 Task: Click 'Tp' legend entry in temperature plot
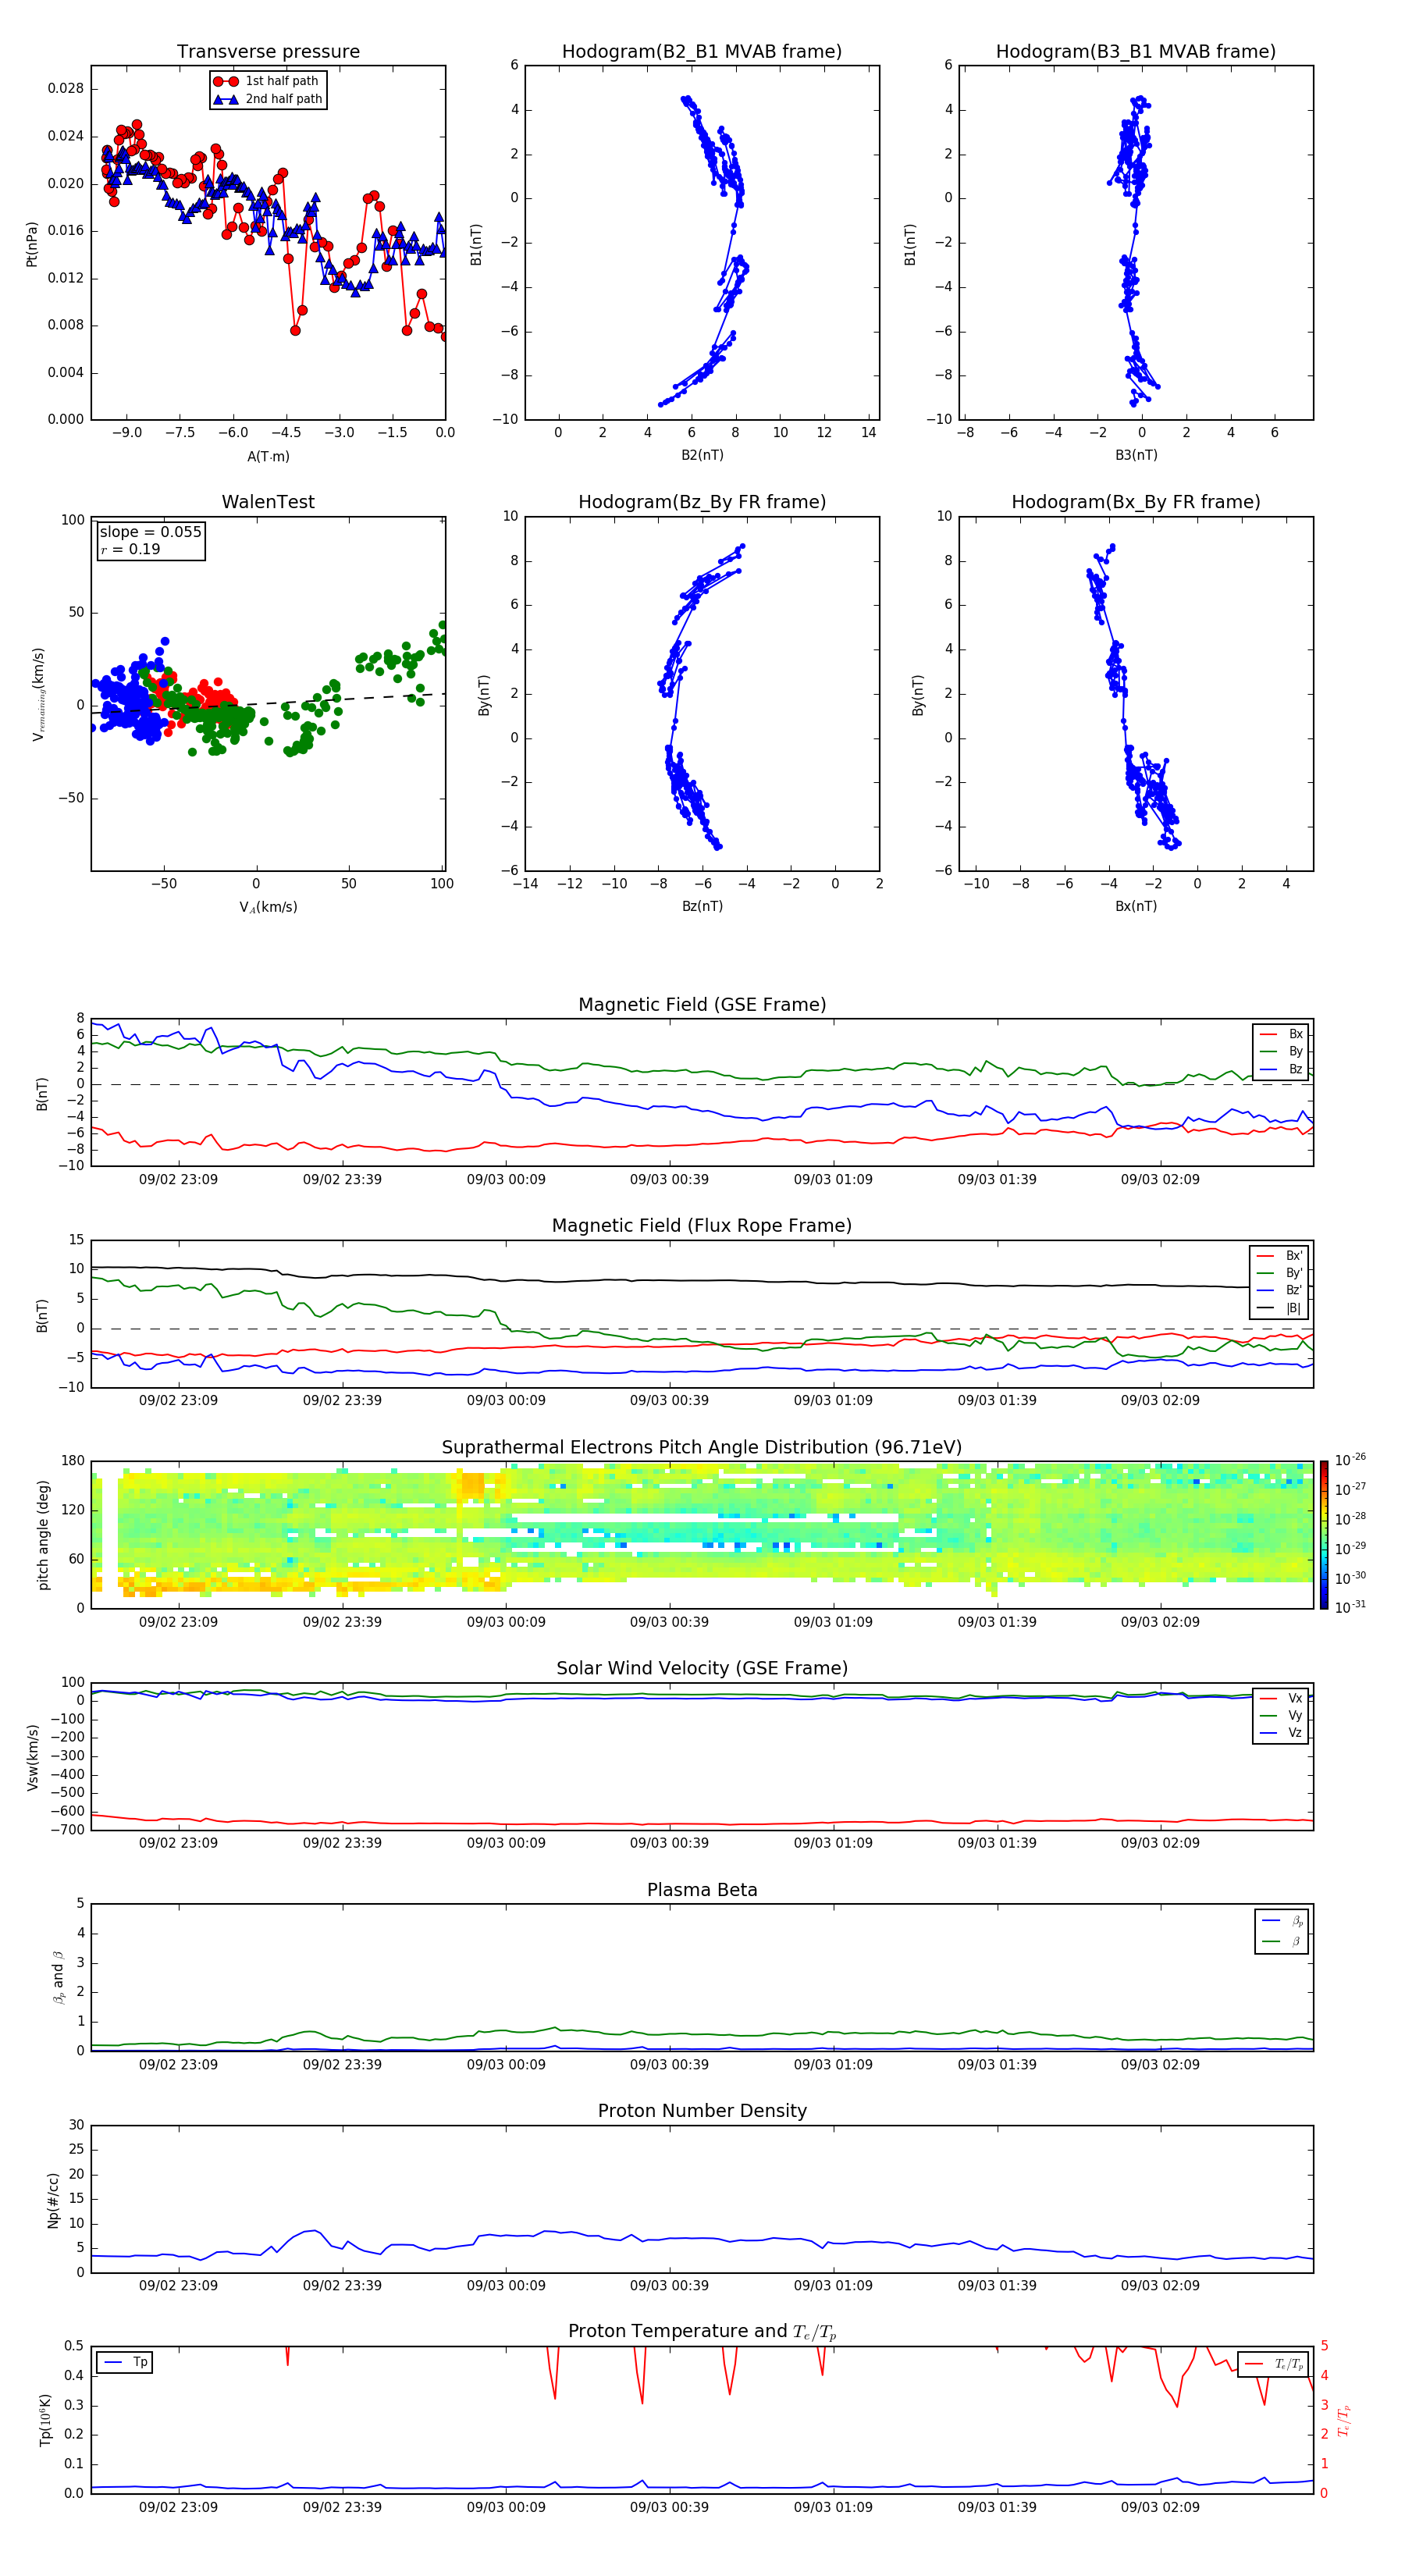(125, 2362)
